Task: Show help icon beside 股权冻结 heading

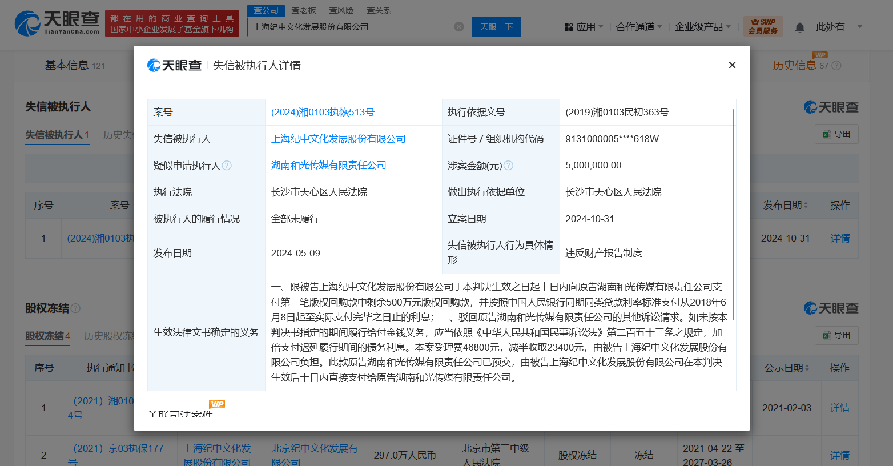Action: click(75, 308)
